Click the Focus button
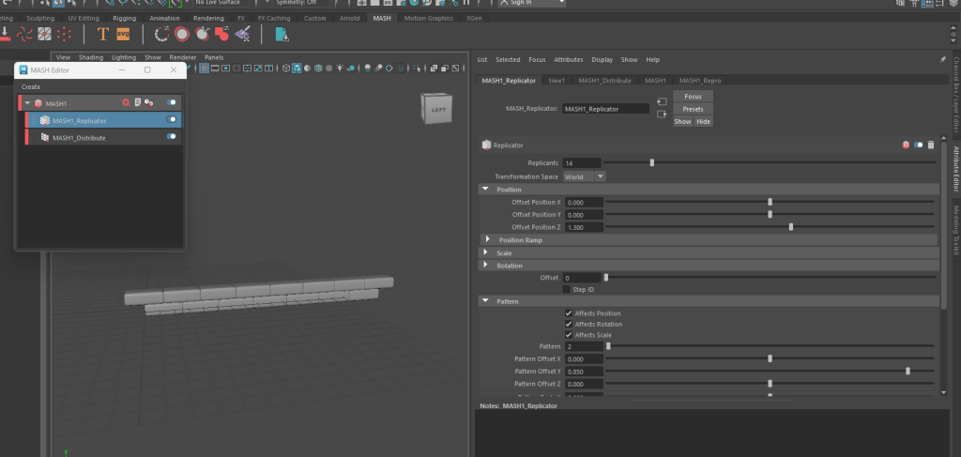This screenshot has height=457, width=961. [693, 97]
